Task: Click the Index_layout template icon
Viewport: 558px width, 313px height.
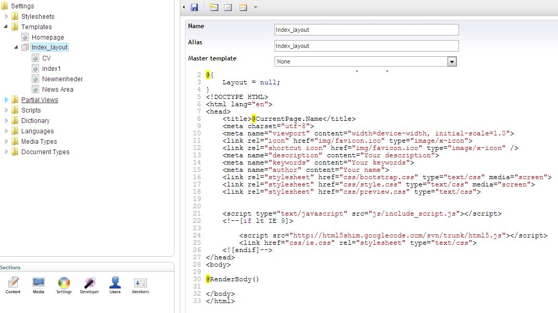Action: (25, 47)
